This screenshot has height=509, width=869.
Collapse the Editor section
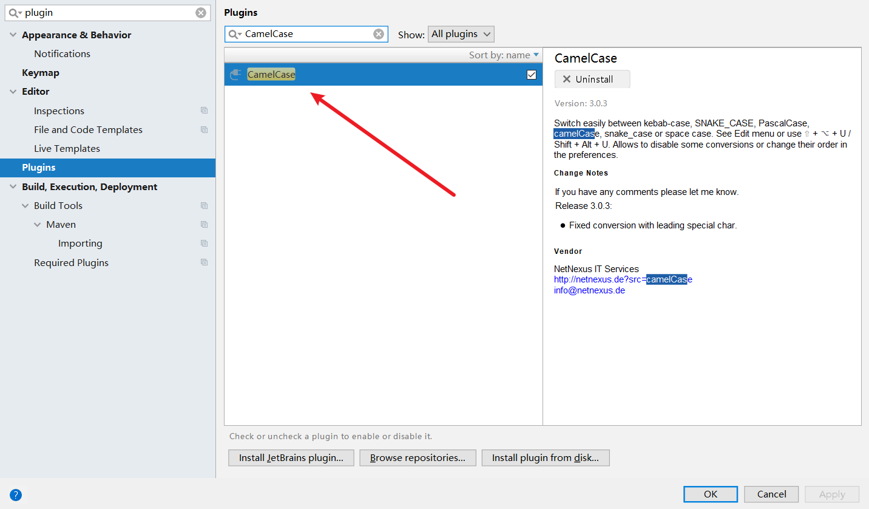(x=13, y=92)
